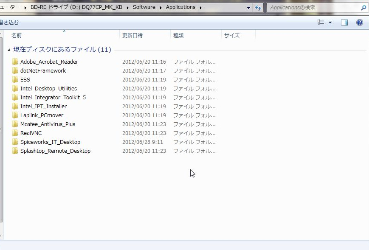Expand the arrow after Applications breadcrumb
369x250 pixels.
(201, 8)
